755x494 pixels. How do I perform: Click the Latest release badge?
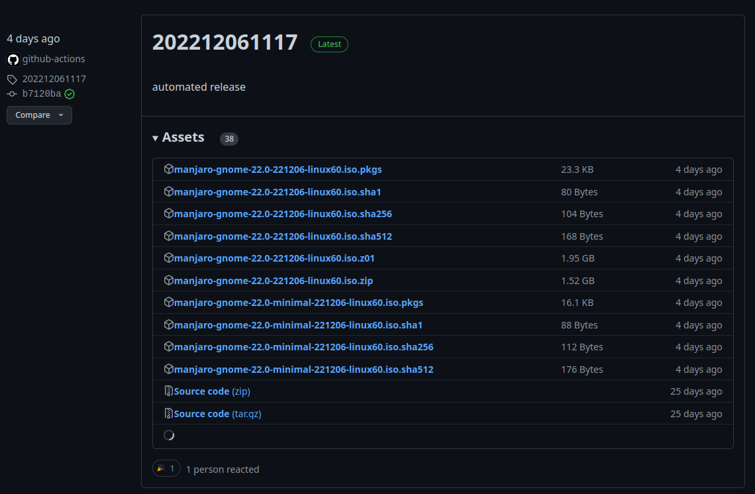[329, 44]
